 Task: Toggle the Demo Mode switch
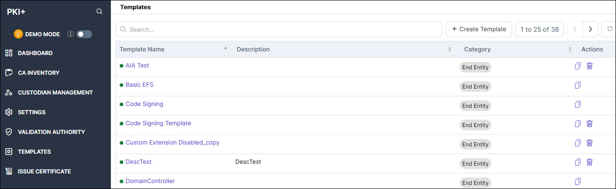(84, 34)
